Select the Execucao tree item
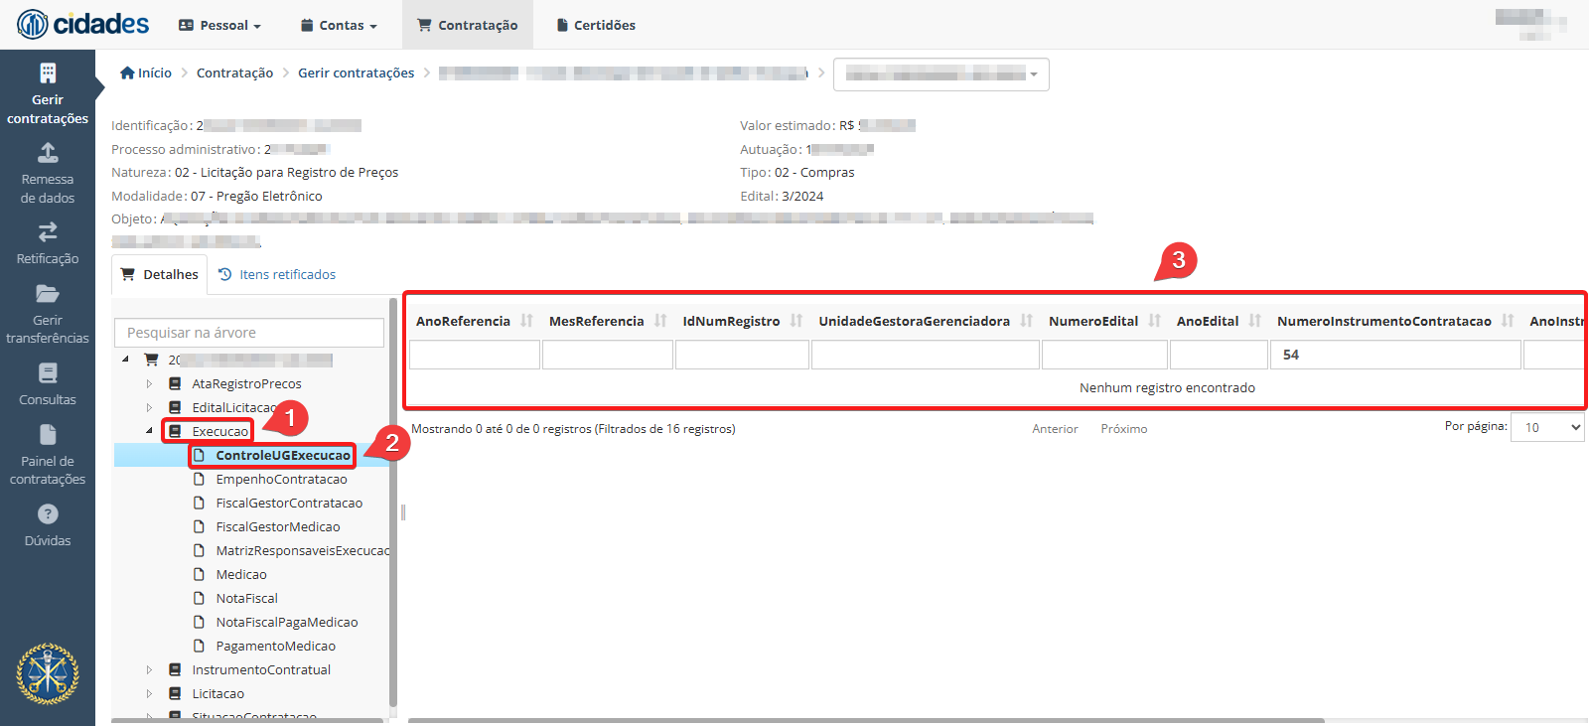Image resolution: width=1589 pixels, height=726 pixels. 219,431
